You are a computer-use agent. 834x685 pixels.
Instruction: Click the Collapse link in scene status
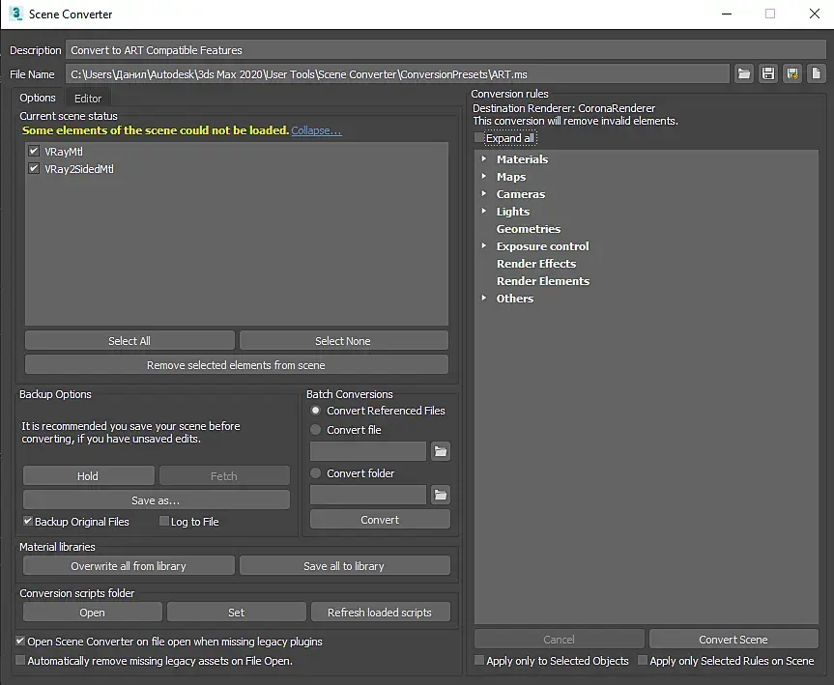(x=316, y=130)
